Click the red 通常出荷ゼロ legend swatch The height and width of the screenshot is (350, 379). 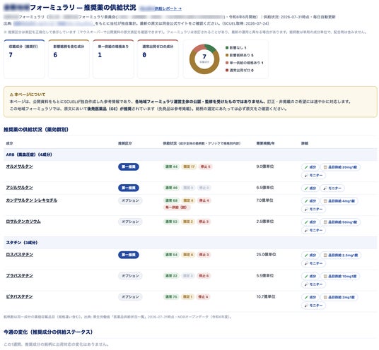(227, 70)
